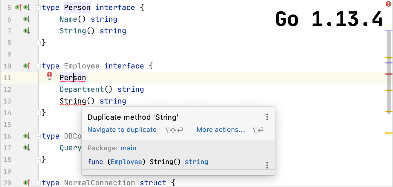Click the Name method on line 6
Image resolution: width=393 pixels, height=187 pixels.
pyautogui.click(x=68, y=19)
